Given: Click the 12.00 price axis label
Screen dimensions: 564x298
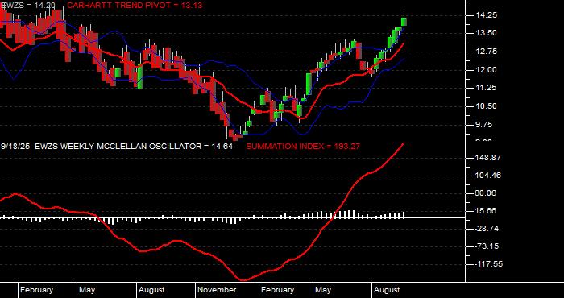Looking at the screenshot, I should (x=486, y=70).
